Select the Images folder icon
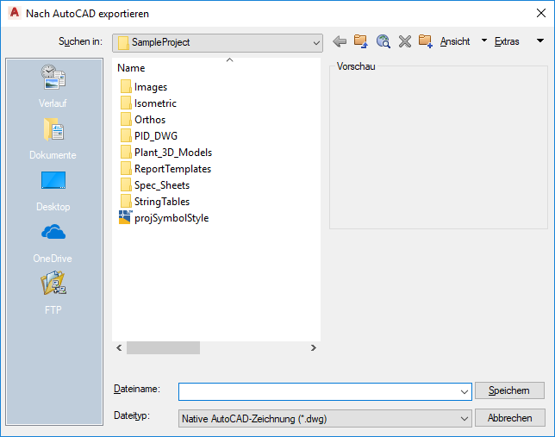The width and height of the screenshot is (555, 437). tap(126, 87)
